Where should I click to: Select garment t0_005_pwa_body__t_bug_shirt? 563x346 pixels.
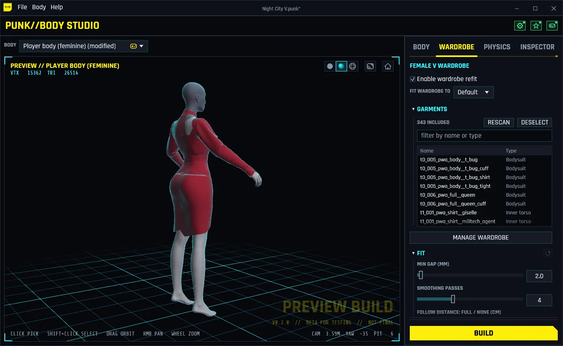pos(484,177)
